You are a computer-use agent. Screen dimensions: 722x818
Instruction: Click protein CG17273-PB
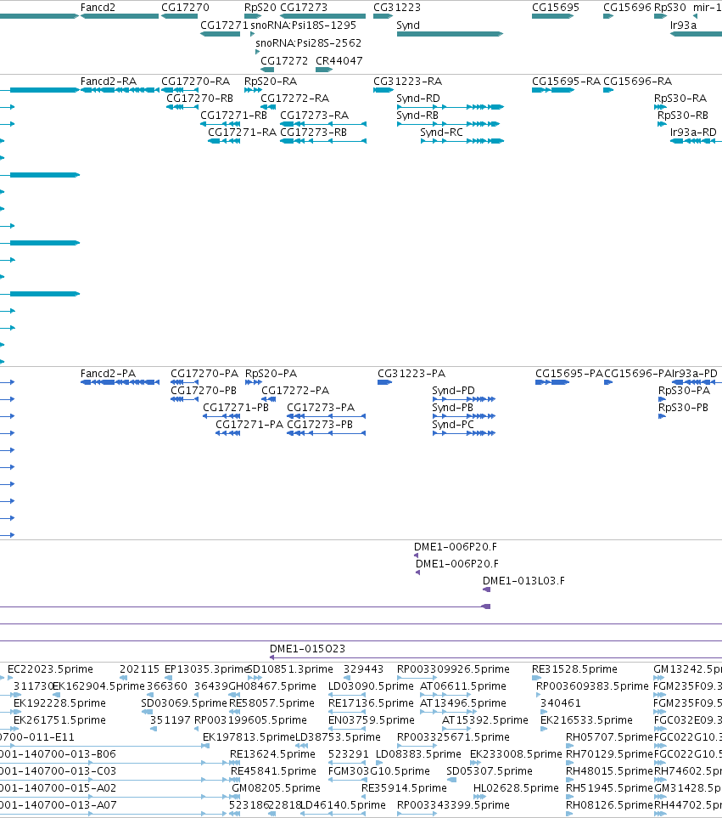pyautogui.click(x=320, y=425)
